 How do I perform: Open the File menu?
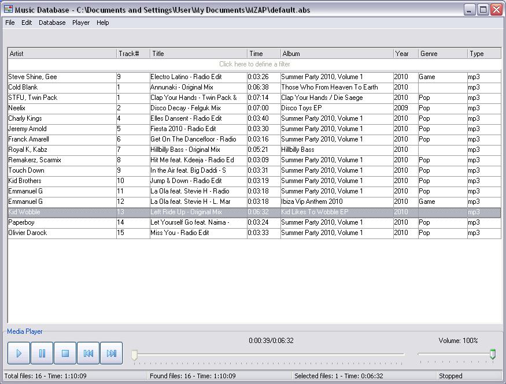click(x=9, y=23)
